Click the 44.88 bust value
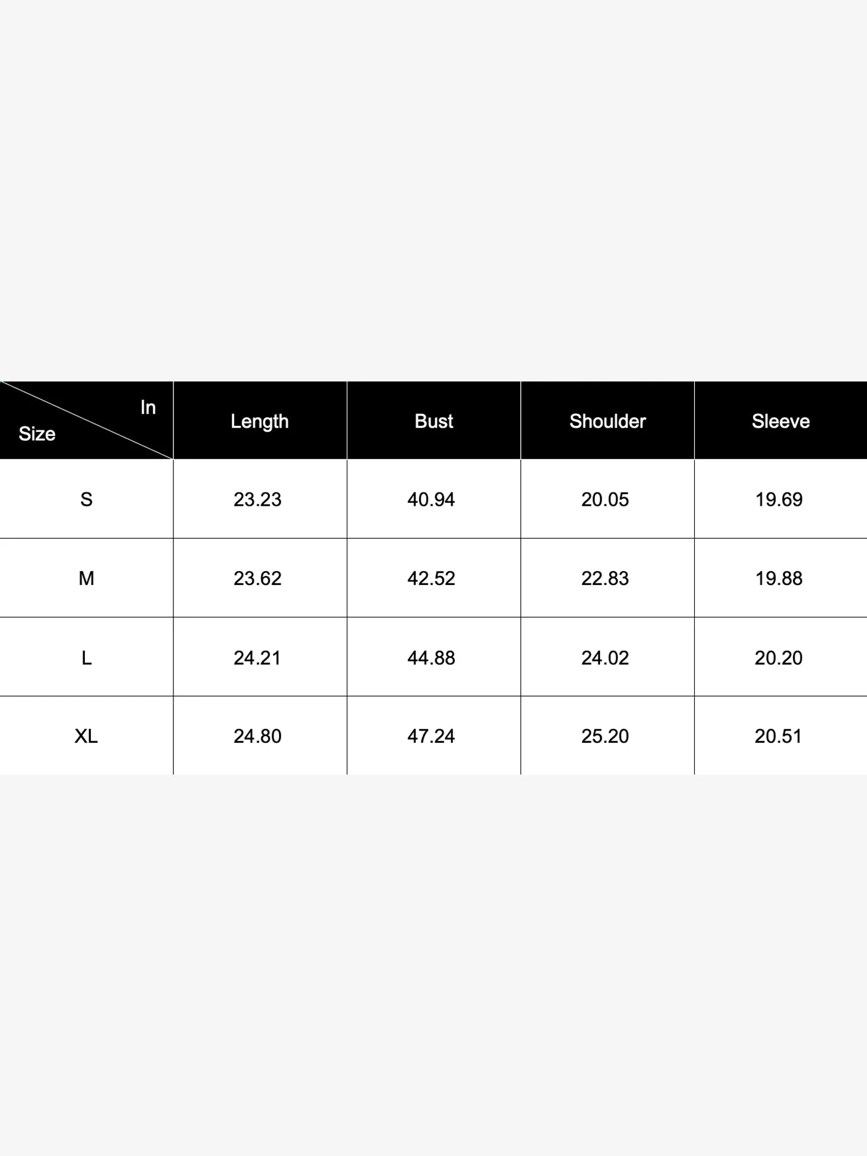 pos(431,658)
